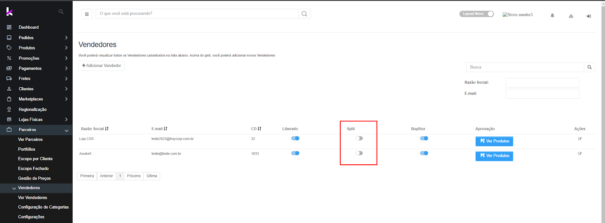Sort by Razão Social column arrows
The image size is (605, 223).
click(x=107, y=129)
